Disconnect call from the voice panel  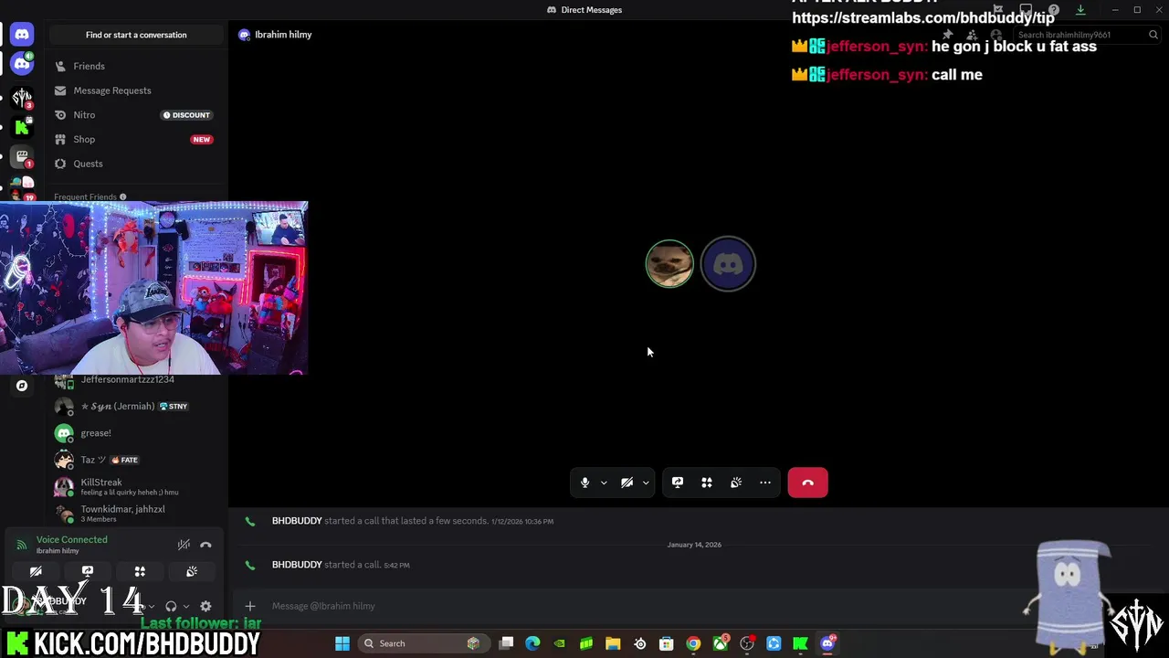click(x=205, y=545)
